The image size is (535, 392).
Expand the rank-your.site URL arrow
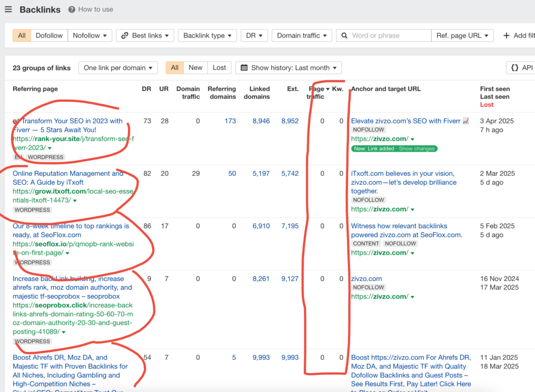click(50, 148)
